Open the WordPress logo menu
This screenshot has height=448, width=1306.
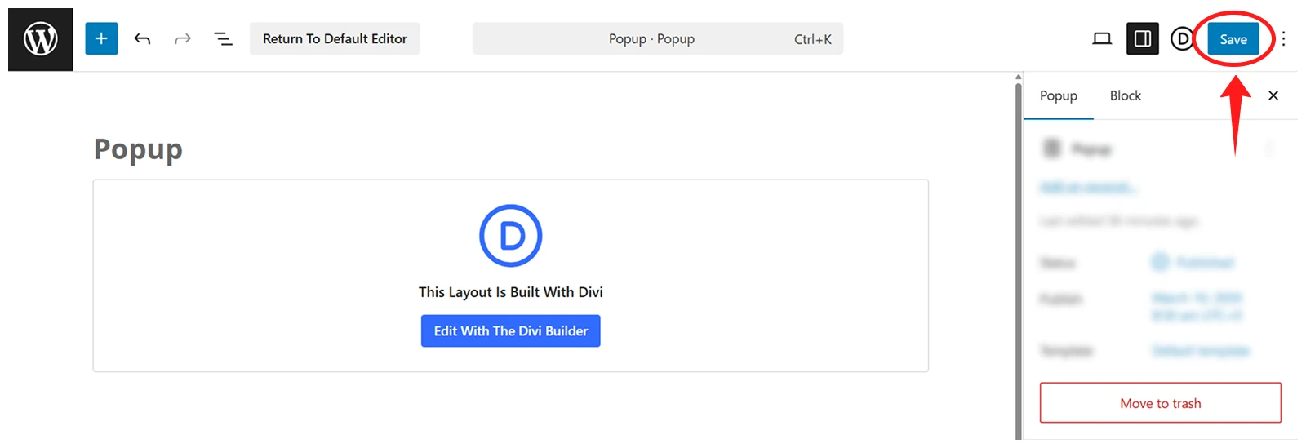[x=40, y=39]
